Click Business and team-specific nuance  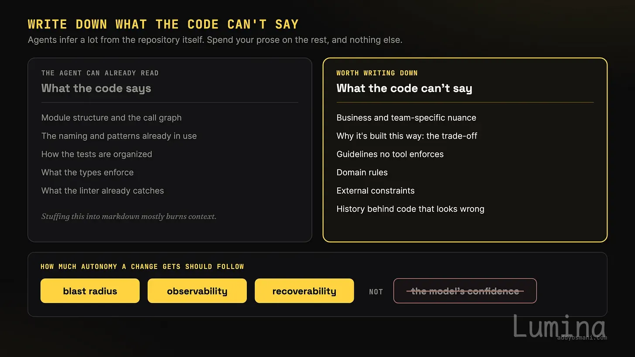pyautogui.click(x=406, y=118)
